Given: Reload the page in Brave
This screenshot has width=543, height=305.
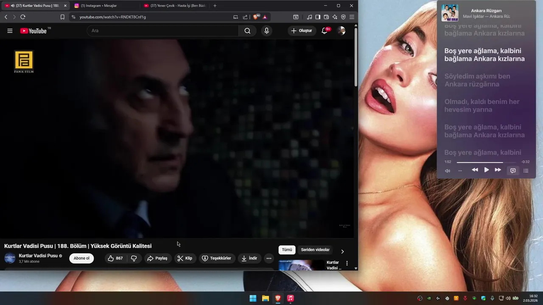Looking at the screenshot, I should pos(23,17).
